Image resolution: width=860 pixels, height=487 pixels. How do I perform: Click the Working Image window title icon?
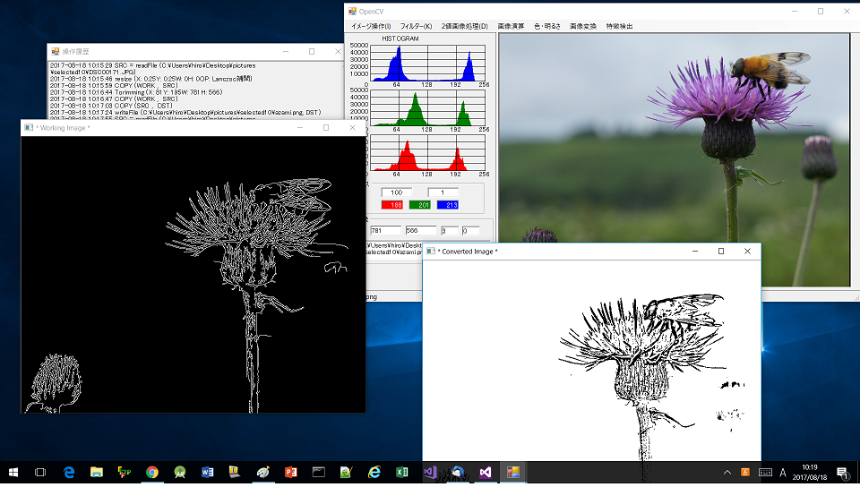29,128
